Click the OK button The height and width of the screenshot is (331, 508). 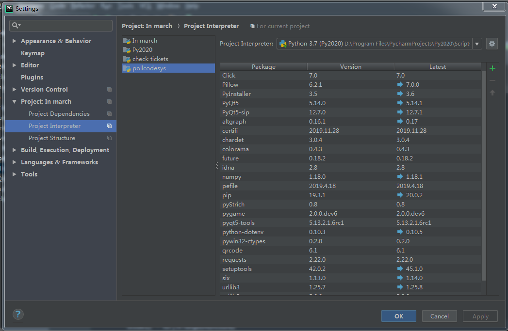(398, 316)
